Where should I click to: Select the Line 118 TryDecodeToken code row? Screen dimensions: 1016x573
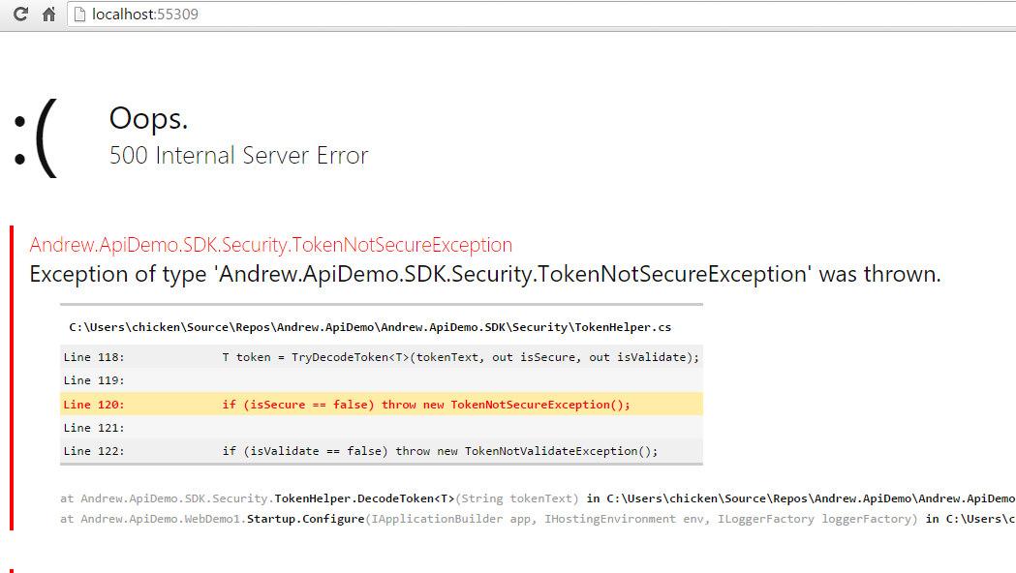(382, 357)
